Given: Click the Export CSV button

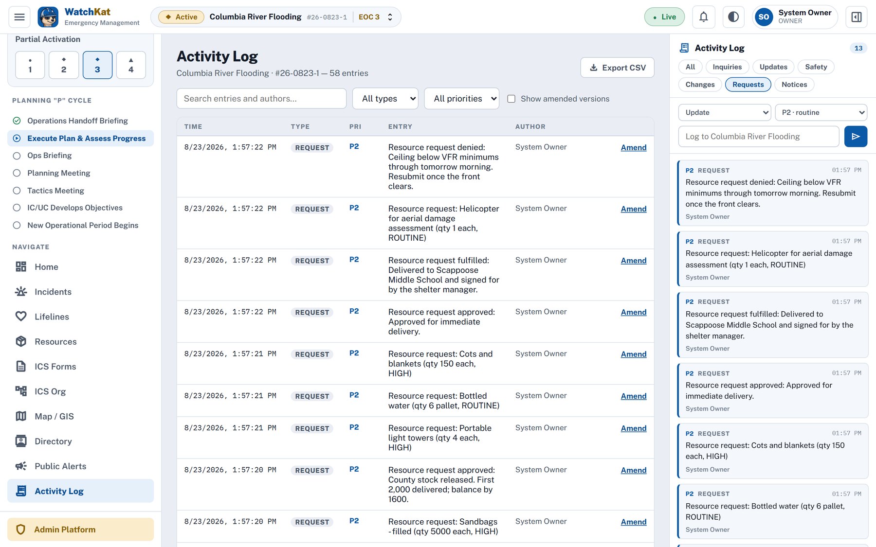Looking at the screenshot, I should (x=617, y=68).
